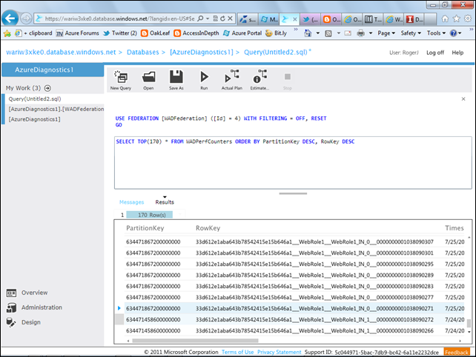Viewport: 476px width, 357px height.
Task: Click the Save As floppy disk icon
Action: pyautogui.click(x=176, y=80)
